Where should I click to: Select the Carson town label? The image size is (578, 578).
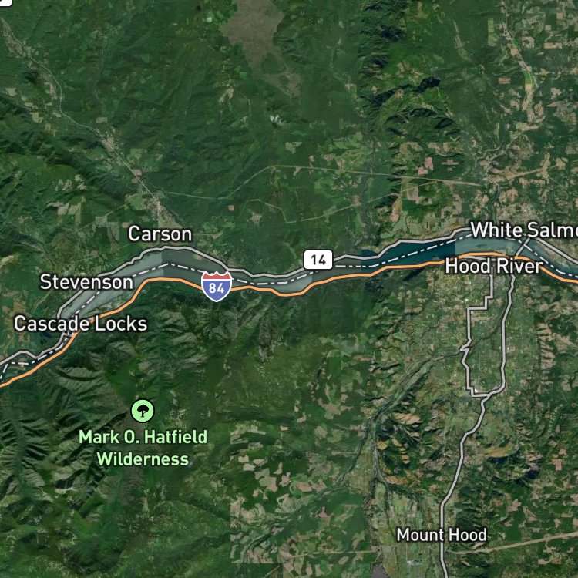160,234
